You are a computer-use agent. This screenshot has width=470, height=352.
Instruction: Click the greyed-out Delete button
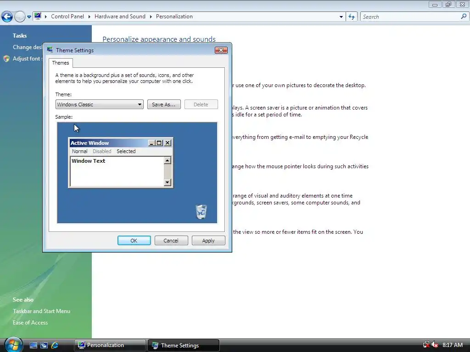tap(201, 104)
